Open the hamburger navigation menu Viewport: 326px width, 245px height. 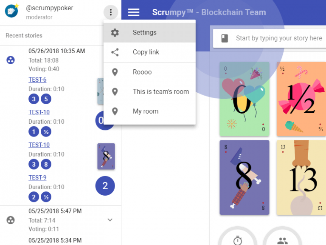pos(133,12)
